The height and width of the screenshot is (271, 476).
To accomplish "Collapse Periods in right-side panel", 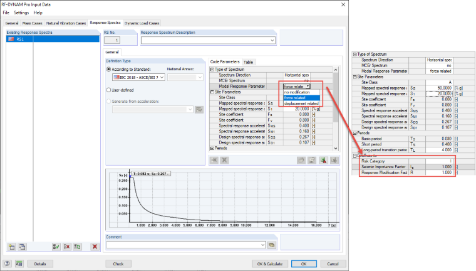I will click(354, 133).
